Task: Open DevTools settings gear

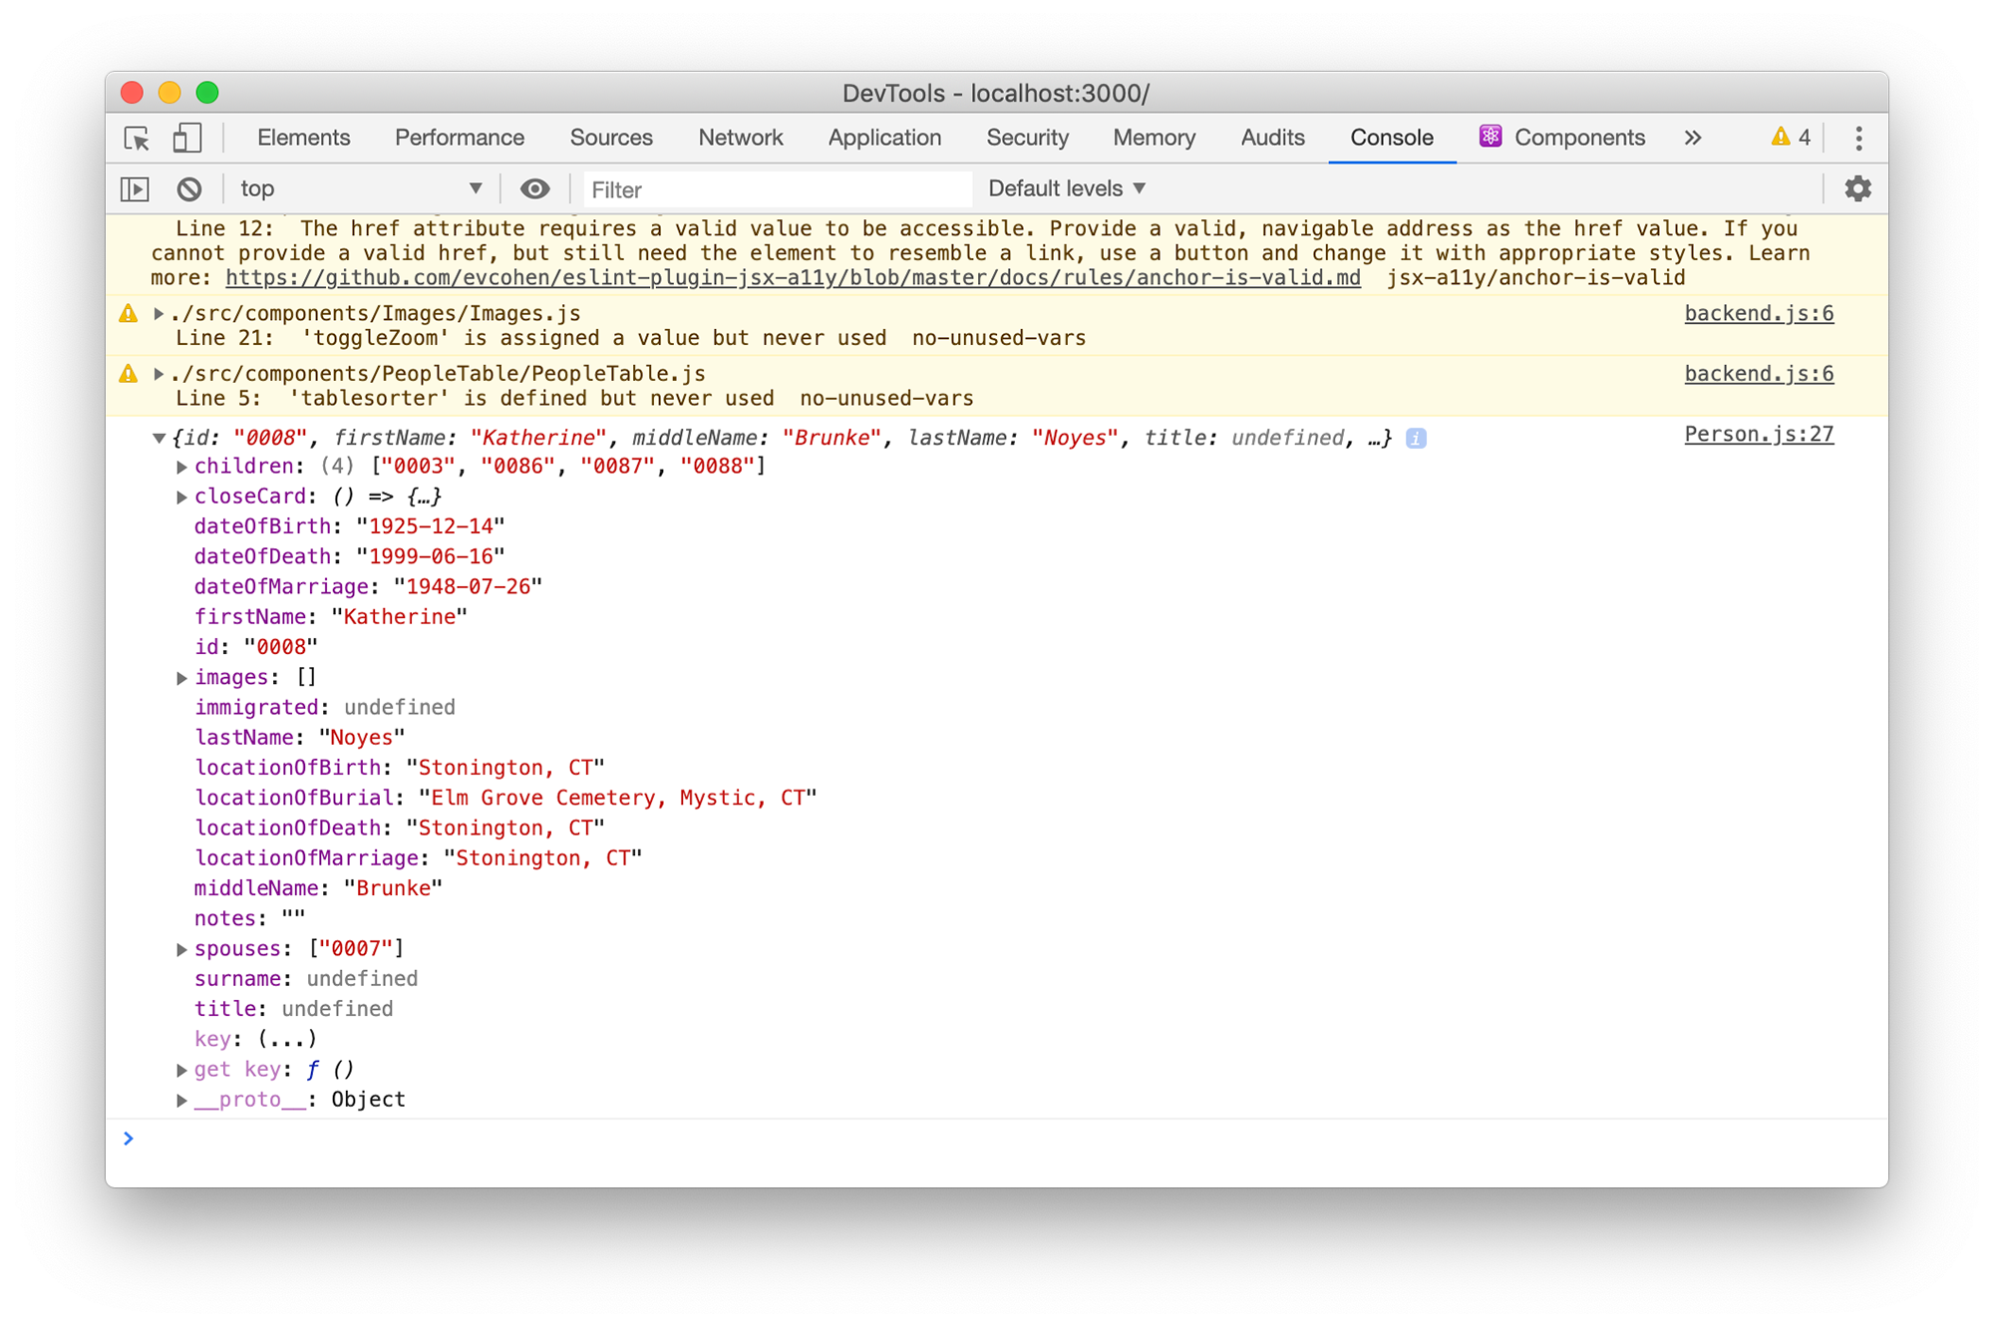Action: [x=1856, y=188]
